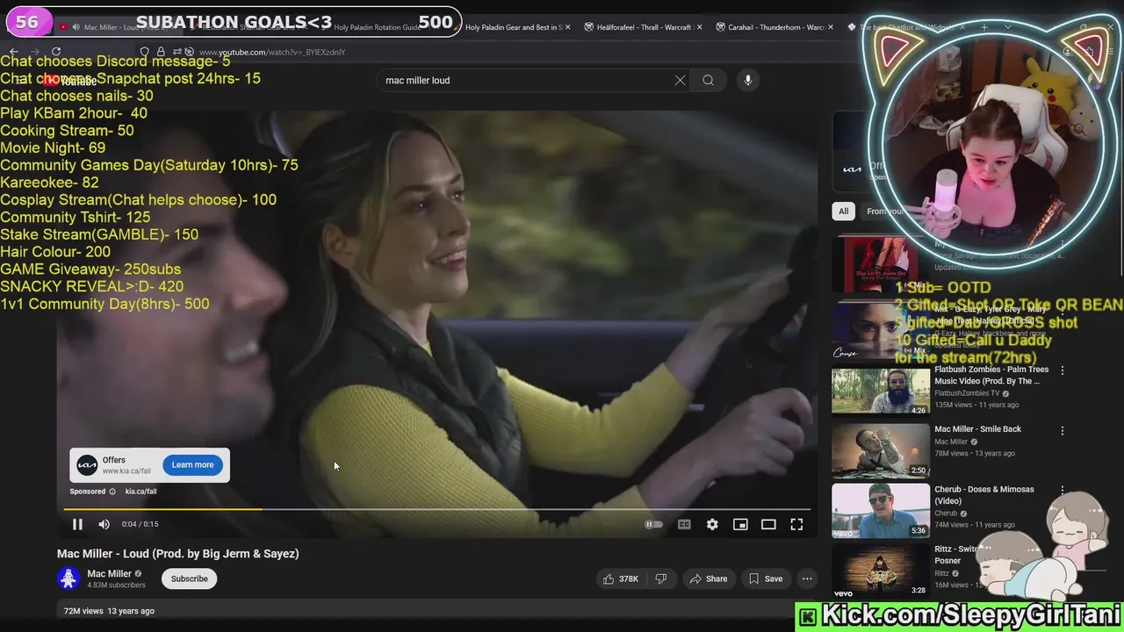
Task: Open more actions ellipsis under the video
Action: pyautogui.click(x=807, y=578)
